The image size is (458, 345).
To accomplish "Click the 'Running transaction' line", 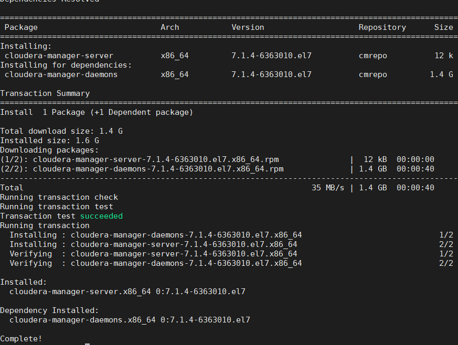I will tap(45, 225).
